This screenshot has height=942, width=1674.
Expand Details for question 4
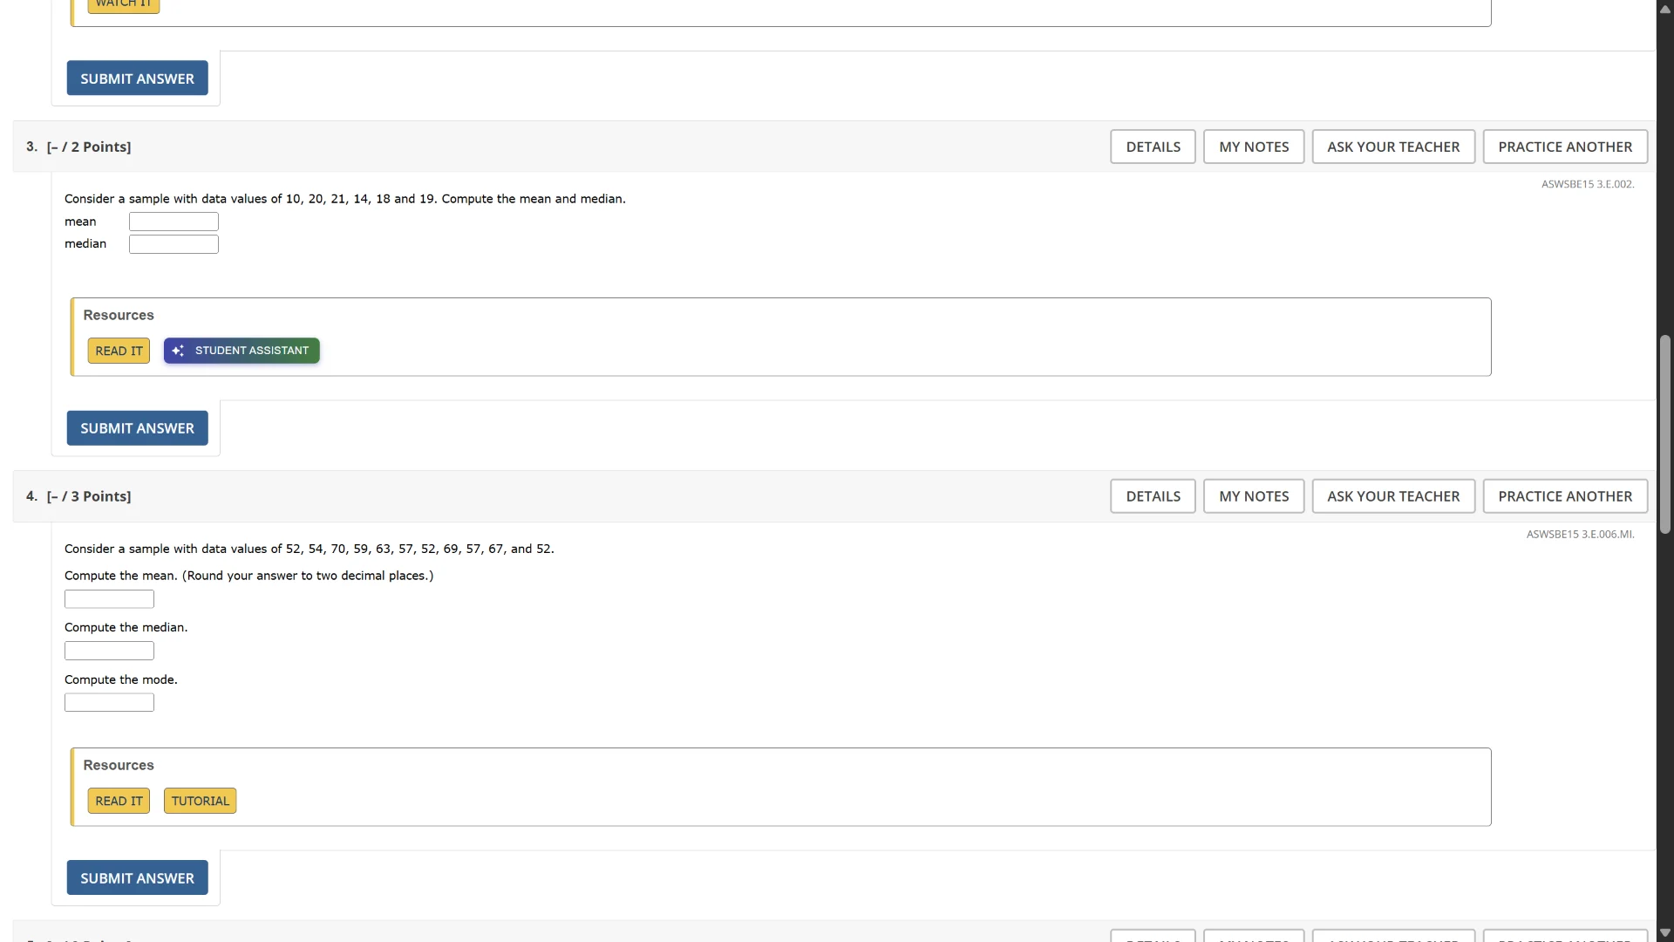1153,496
